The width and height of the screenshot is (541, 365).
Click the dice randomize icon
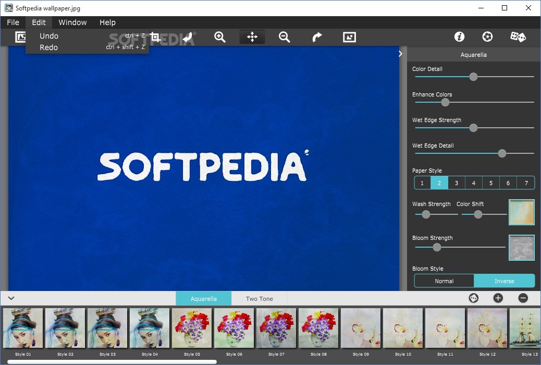pyautogui.click(x=518, y=36)
